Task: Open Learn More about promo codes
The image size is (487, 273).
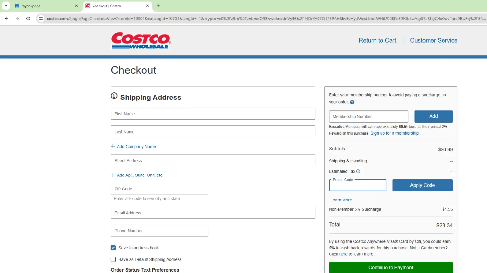Action: tap(341, 200)
